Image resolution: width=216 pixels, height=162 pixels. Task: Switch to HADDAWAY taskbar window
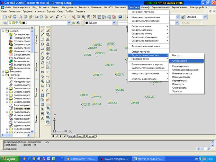(x=81, y=159)
